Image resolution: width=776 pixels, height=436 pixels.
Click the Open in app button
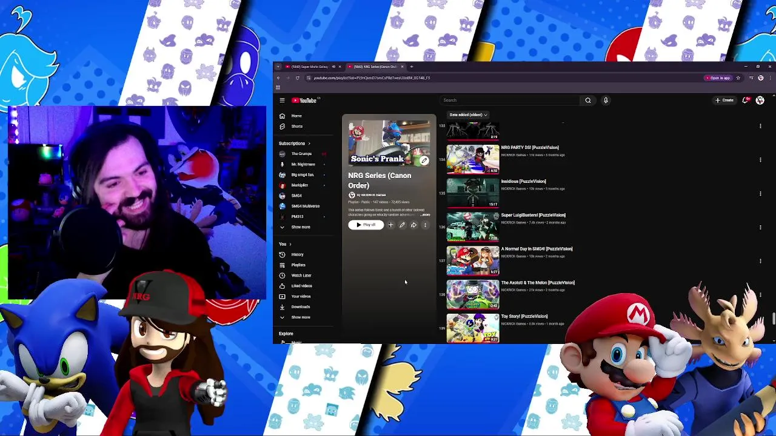point(718,78)
